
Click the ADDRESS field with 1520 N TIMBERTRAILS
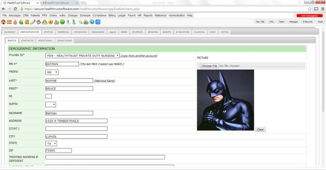[x=76, y=121]
